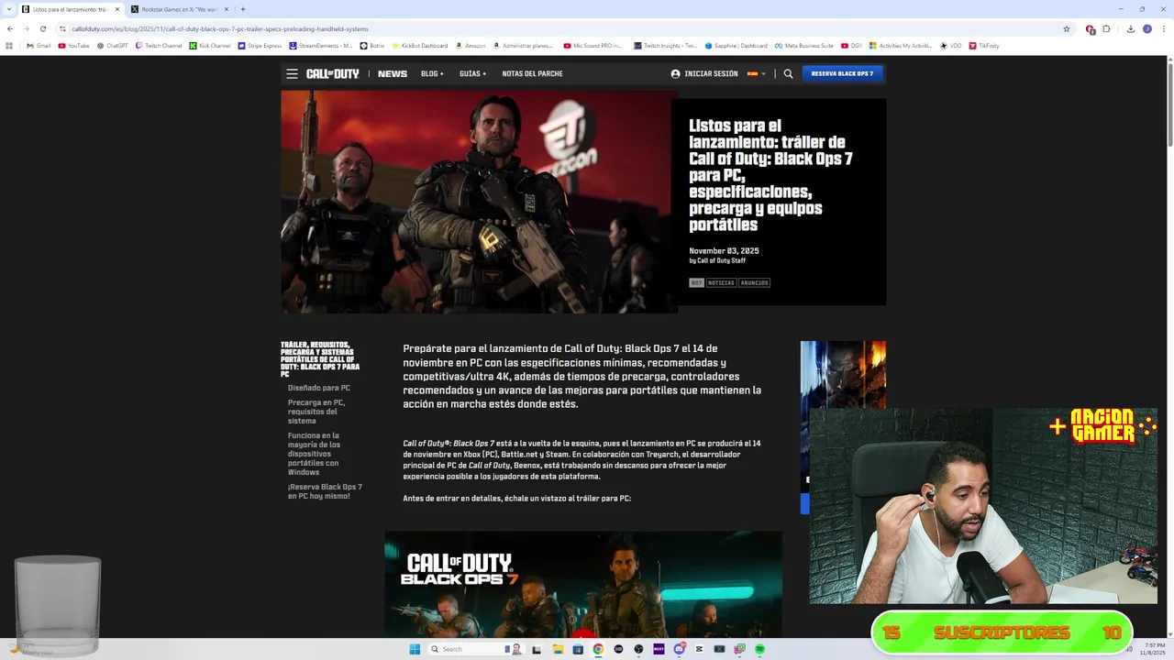Click the sidebar Black Ops 7 promo image
Image resolution: width=1174 pixels, height=660 pixels.
point(843,375)
